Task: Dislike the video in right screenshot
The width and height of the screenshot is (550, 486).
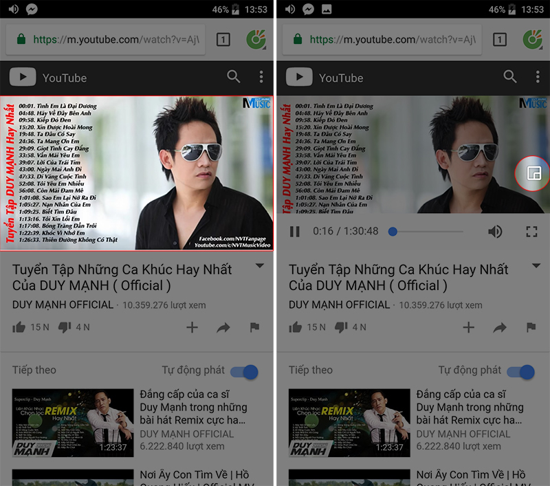Action: 341,327
